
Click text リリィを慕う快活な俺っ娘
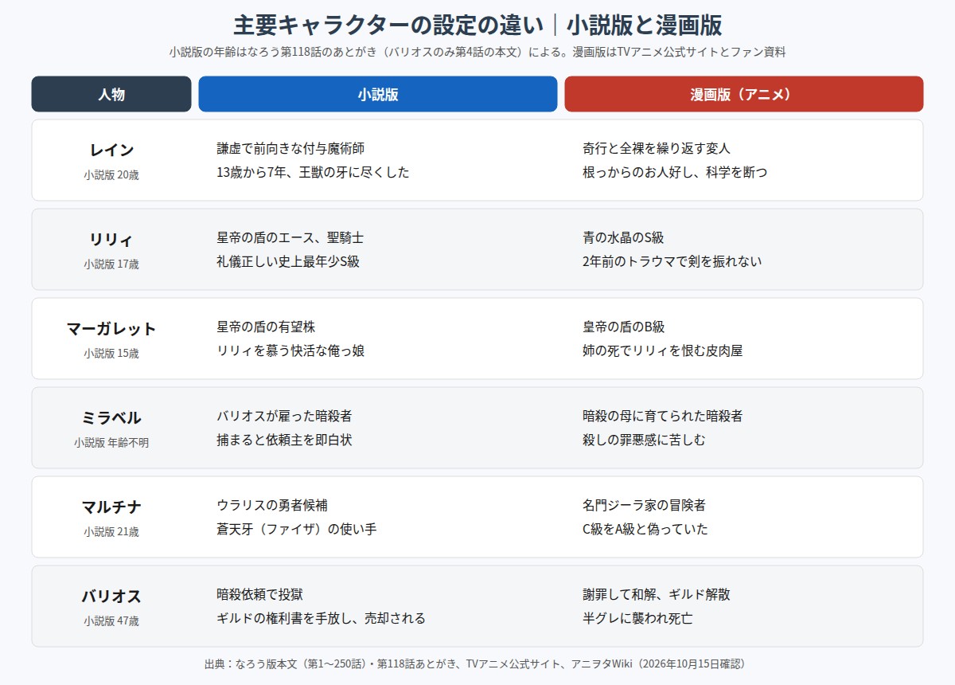(x=290, y=350)
